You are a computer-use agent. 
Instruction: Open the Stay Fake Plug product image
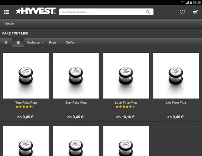click(x=76, y=76)
